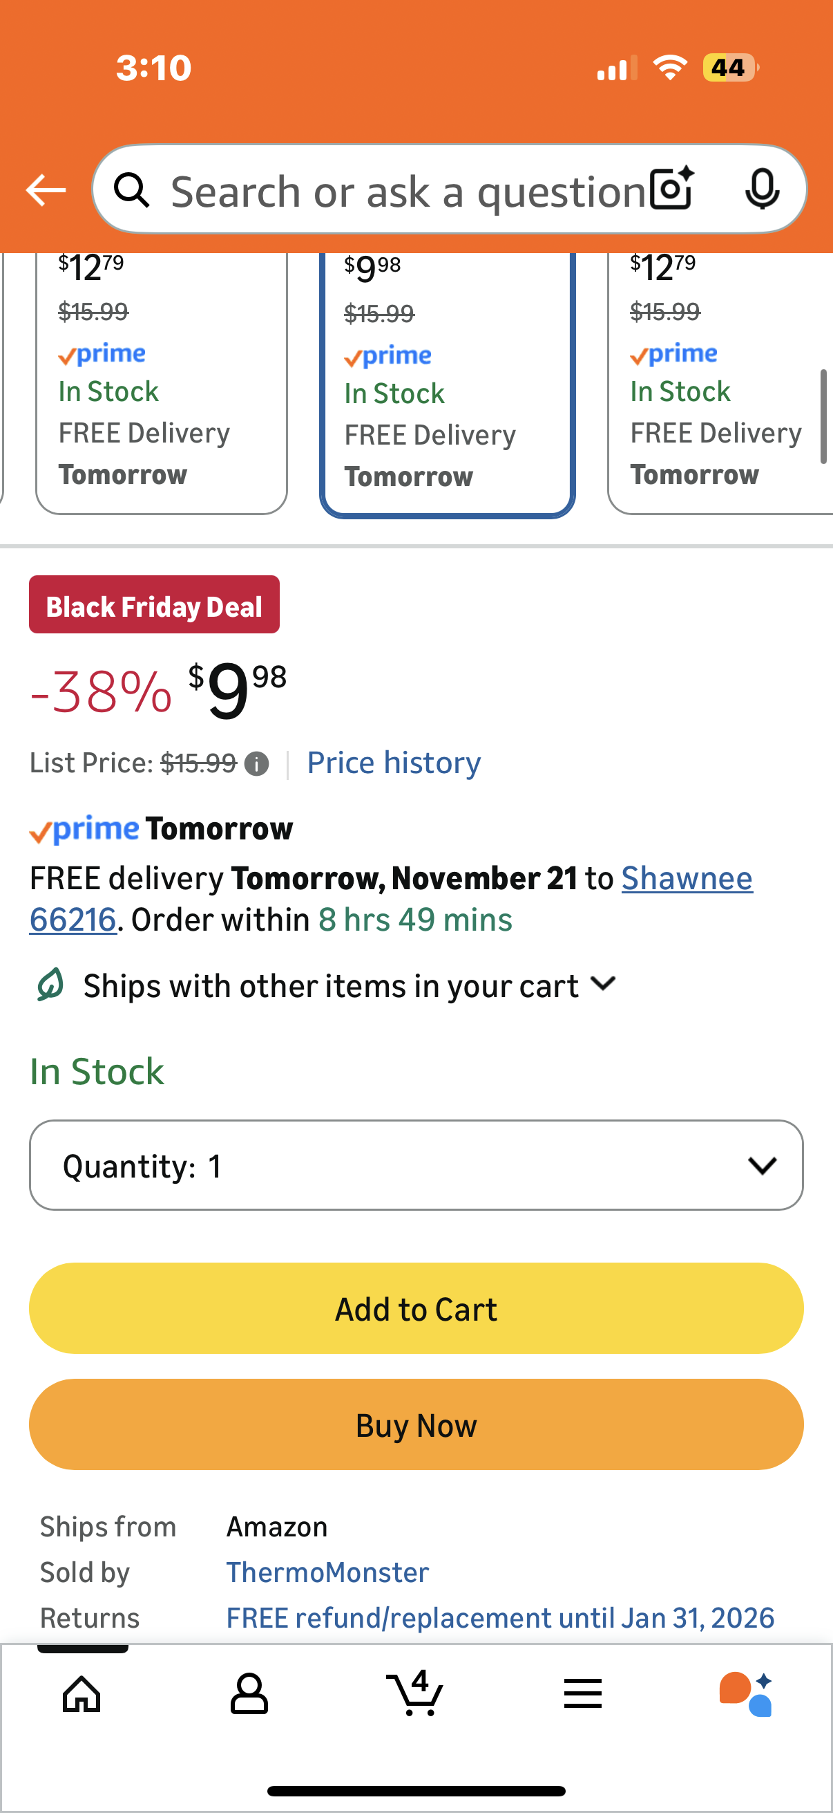
Task: Open the Rufus AI assistant icon
Action: (x=746, y=1693)
